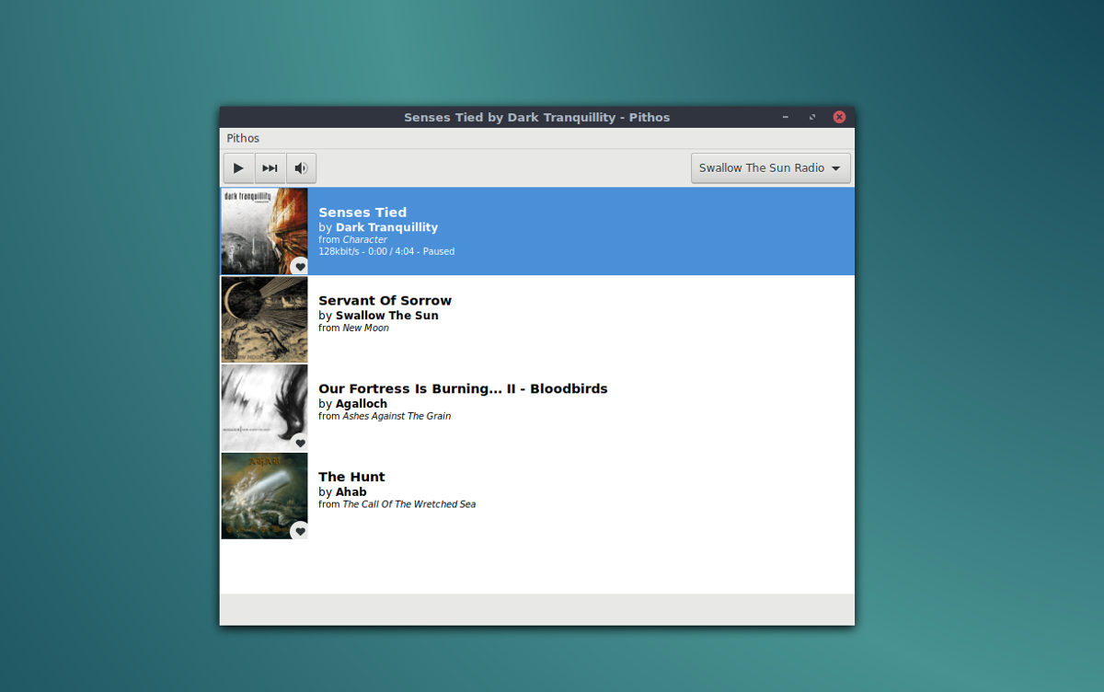Click the heart icon on Senses Tied cover
The image size is (1104, 692).
(x=300, y=267)
